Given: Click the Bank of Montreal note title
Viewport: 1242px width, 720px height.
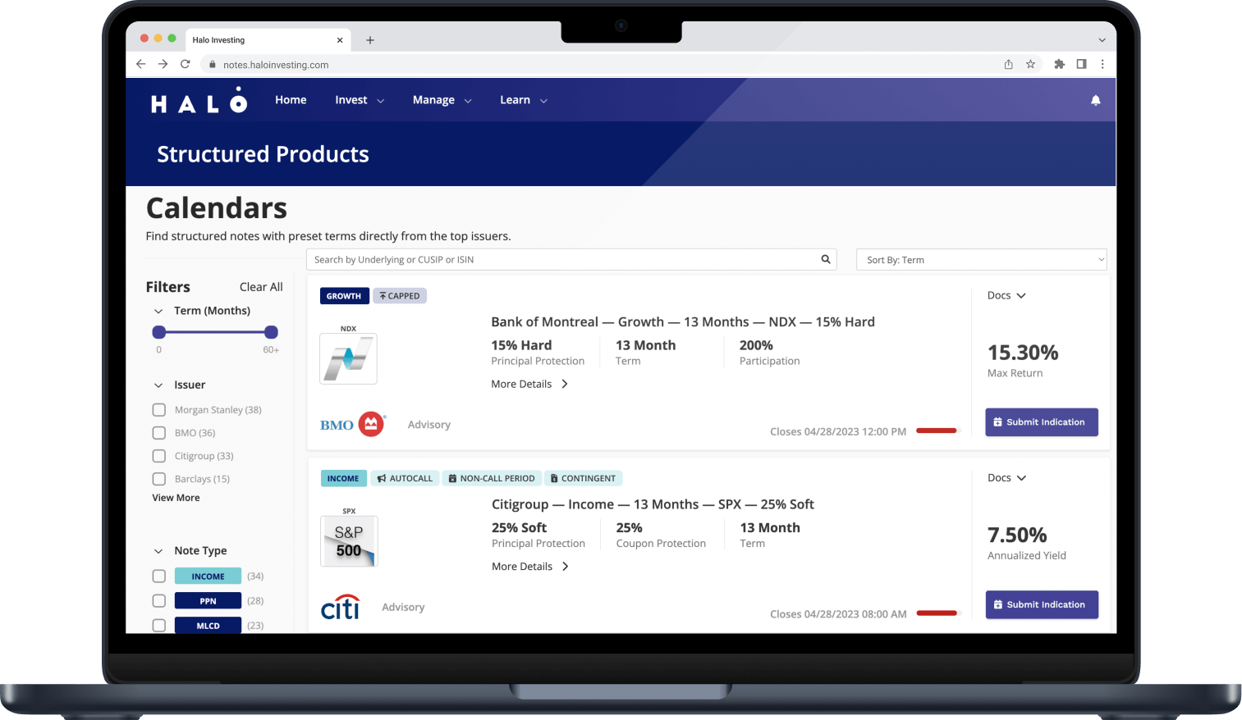Looking at the screenshot, I should coord(683,322).
